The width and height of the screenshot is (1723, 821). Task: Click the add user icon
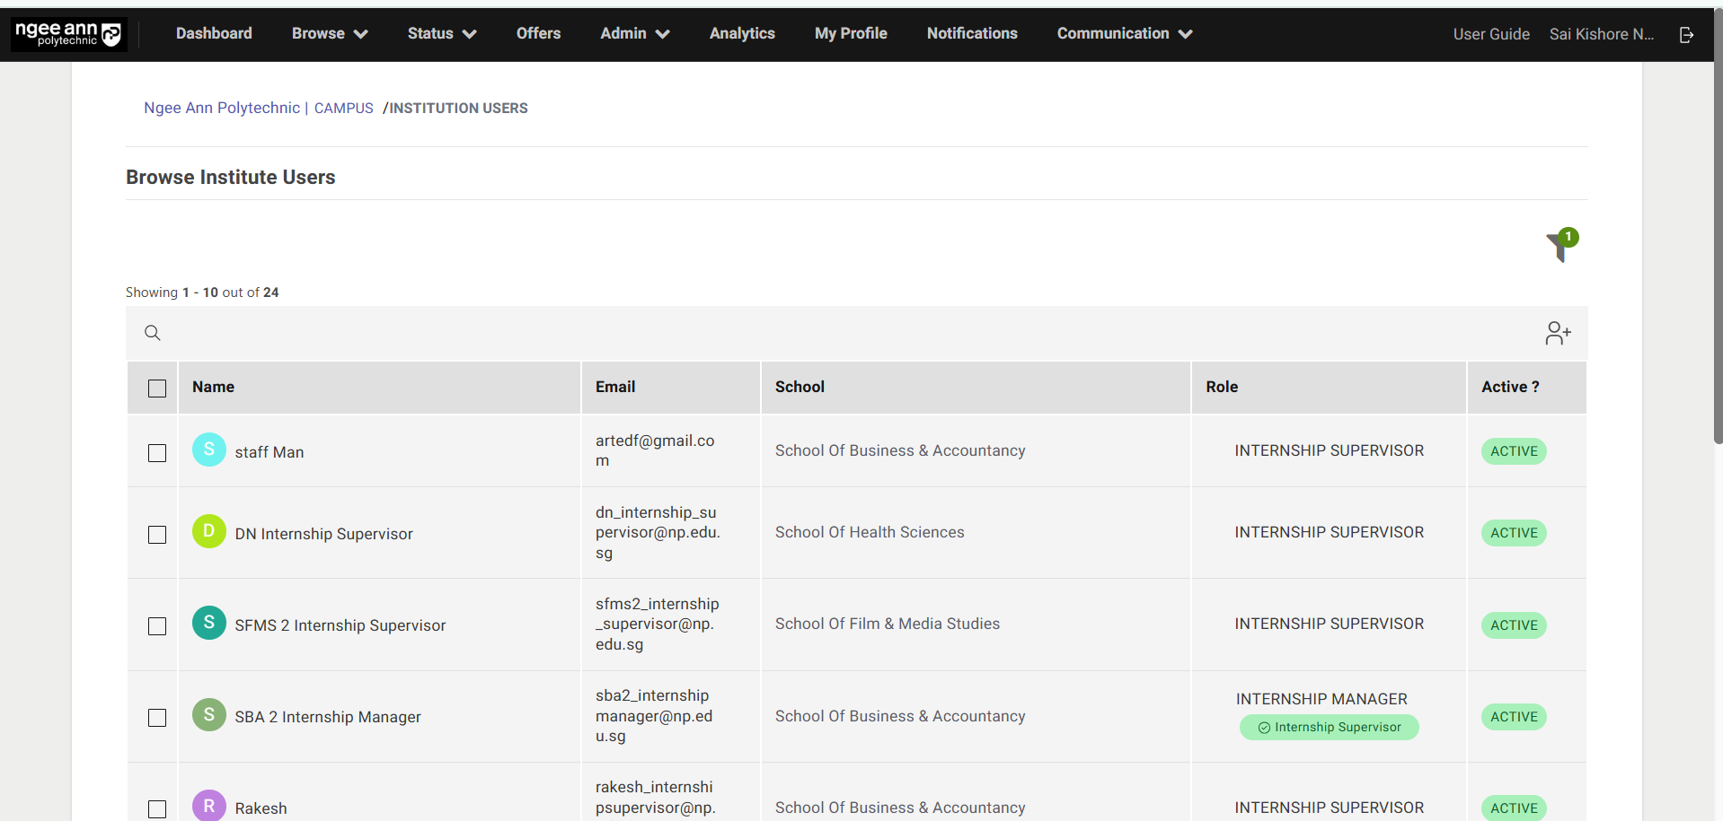(x=1558, y=334)
